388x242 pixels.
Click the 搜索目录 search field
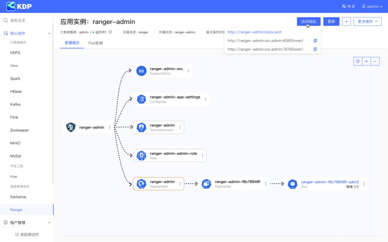click(27, 20)
